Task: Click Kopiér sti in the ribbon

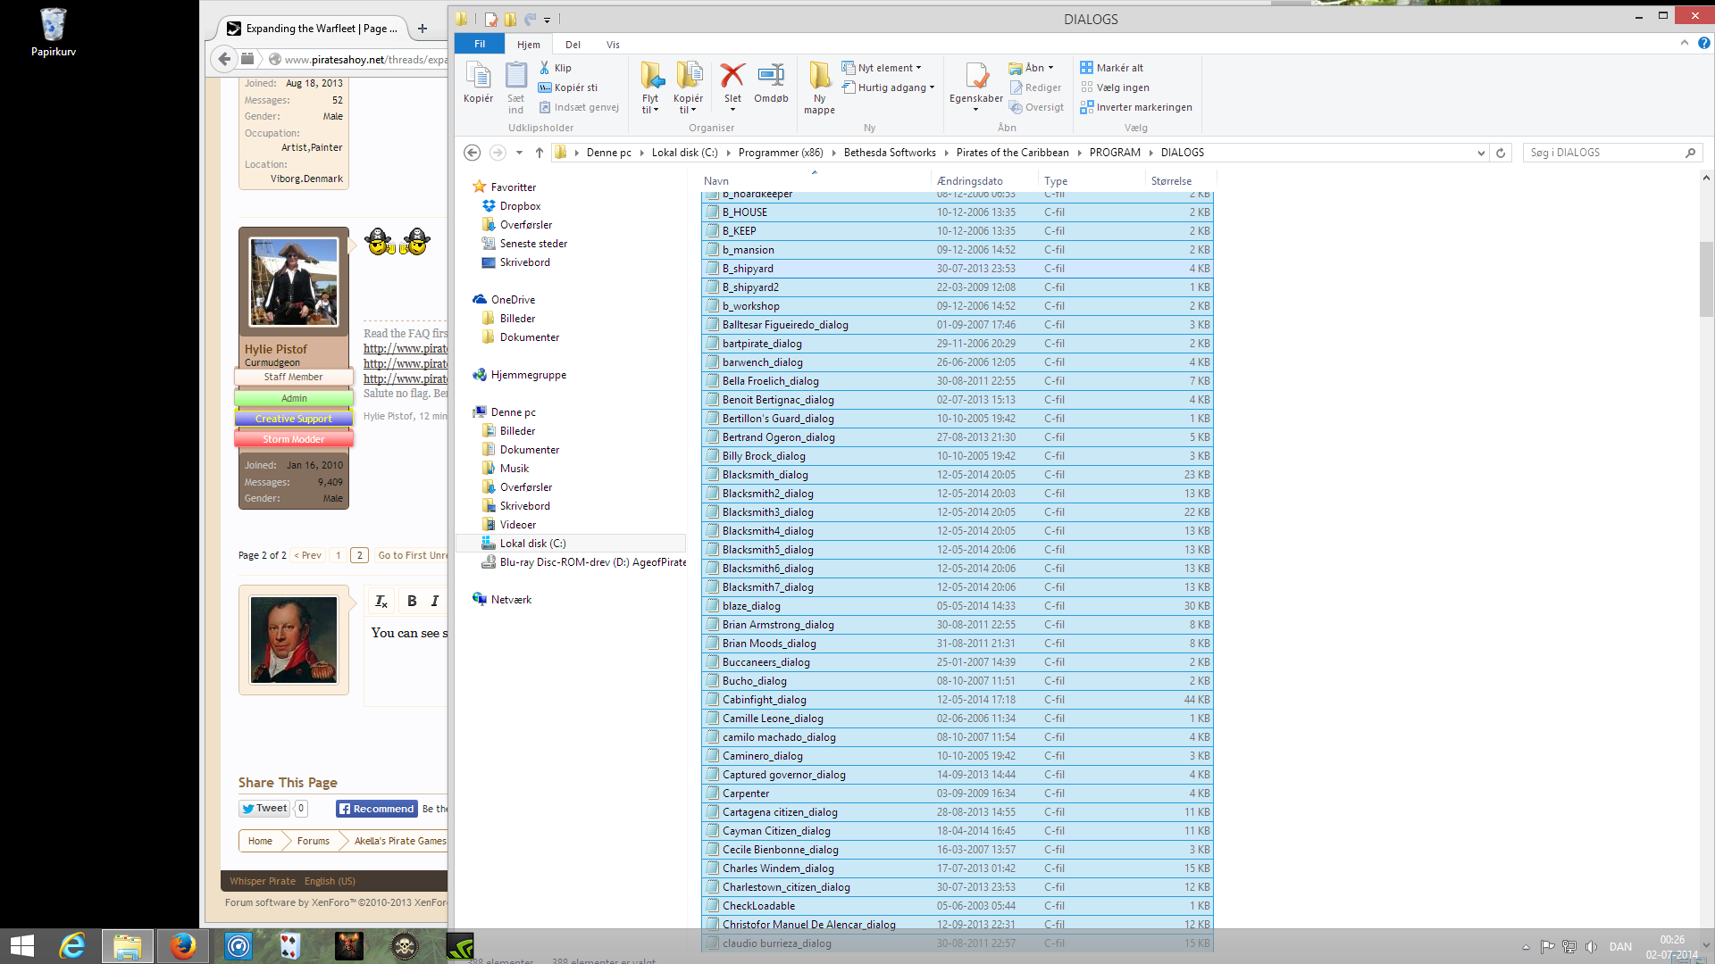Action: pos(568,87)
